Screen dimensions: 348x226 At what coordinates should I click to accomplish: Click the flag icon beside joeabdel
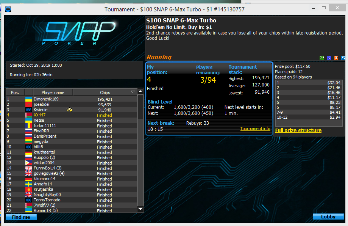pos(29,104)
